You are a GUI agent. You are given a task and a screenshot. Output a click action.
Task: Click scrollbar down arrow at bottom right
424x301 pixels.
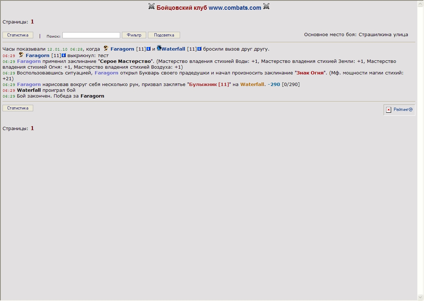[421, 297]
